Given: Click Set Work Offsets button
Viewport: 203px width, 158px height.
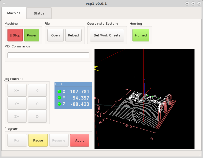Looking at the screenshot, I should pyautogui.click(x=107, y=35).
